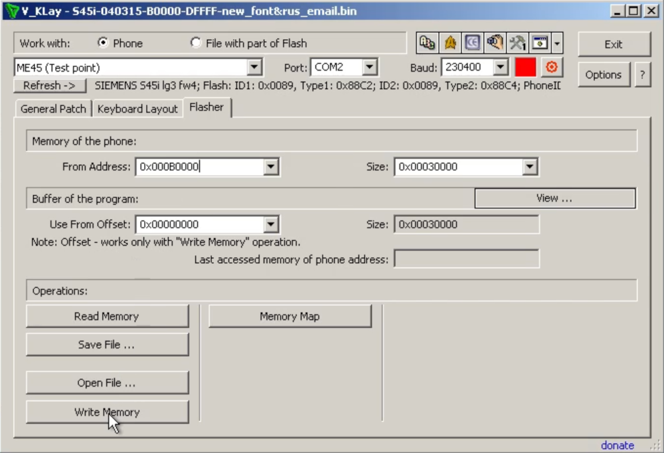This screenshot has width=664, height=453.
Task: Switch to the Keyboard Layout tab
Action: [137, 109]
